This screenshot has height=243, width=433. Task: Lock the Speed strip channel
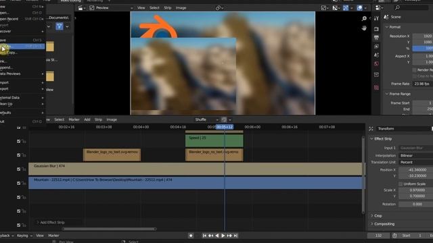(24, 141)
